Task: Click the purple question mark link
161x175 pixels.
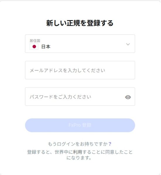Action: pos(110,144)
